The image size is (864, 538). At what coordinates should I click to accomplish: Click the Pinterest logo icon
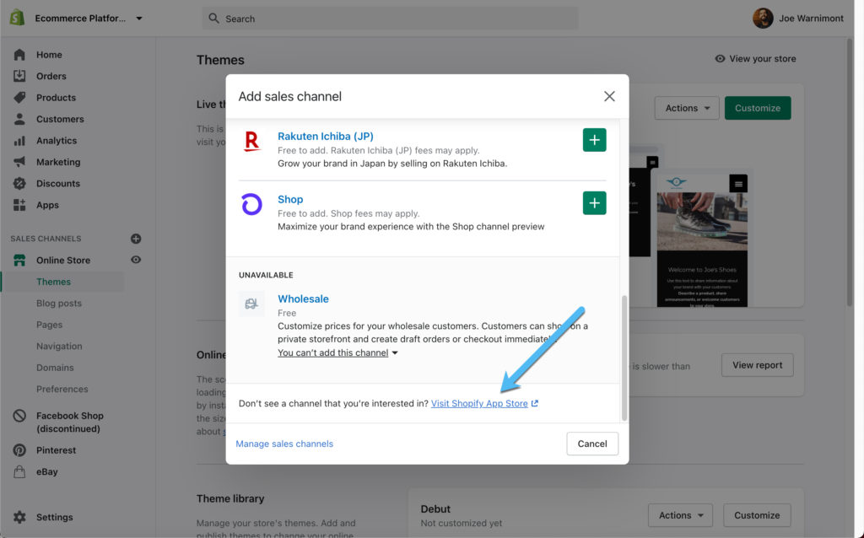[x=19, y=450]
